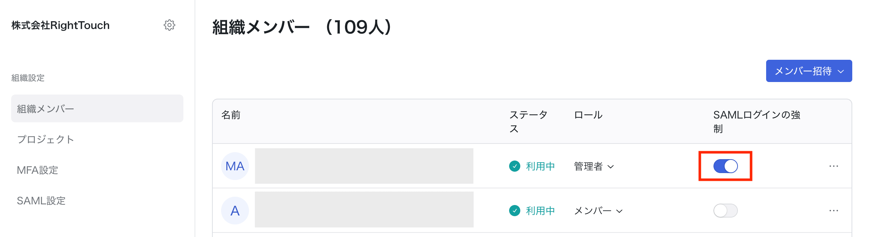The width and height of the screenshot is (869, 237).
Task: Open the organization settings gear icon
Action: [169, 25]
